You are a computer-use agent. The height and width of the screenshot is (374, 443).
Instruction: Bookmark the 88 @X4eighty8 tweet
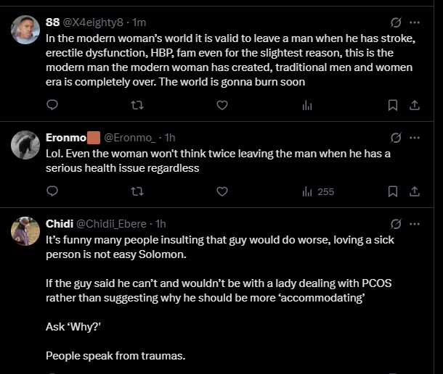pyautogui.click(x=393, y=105)
